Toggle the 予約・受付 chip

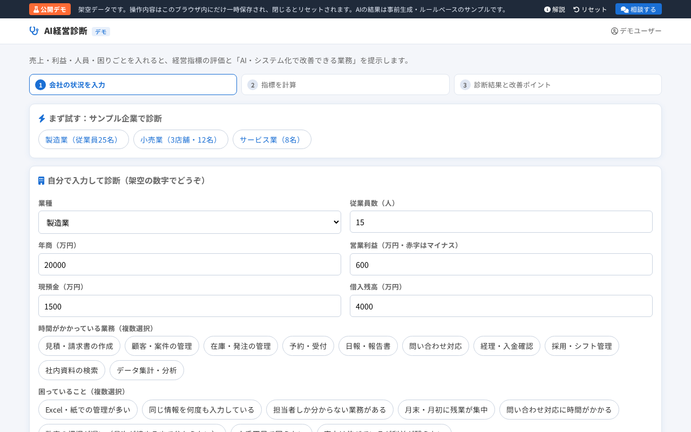pos(308,346)
